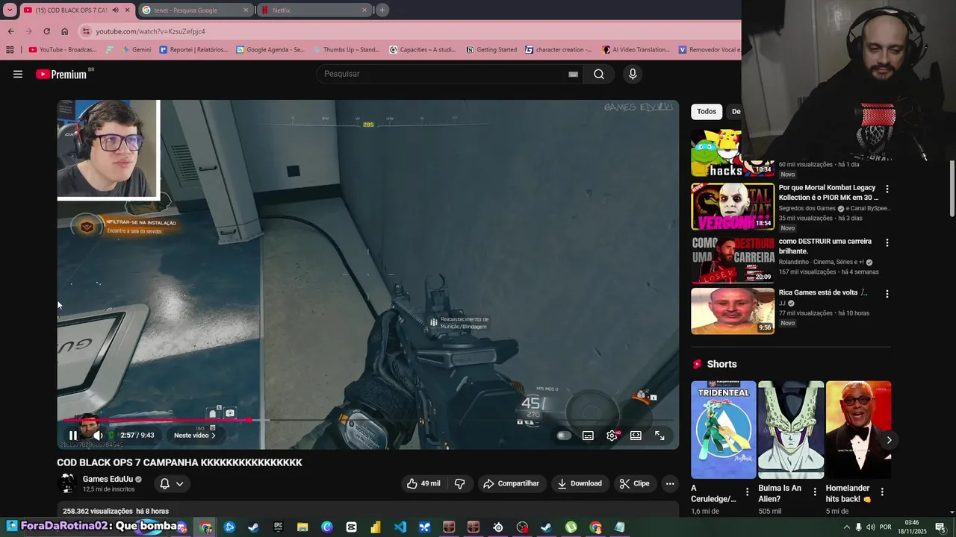Image resolution: width=956 pixels, height=537 pixels.
Task: Click the Compartilhar share button
Action: [512, 483]
